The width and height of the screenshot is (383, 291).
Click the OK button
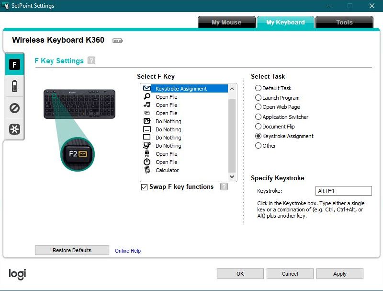click(x=240, y=274)
